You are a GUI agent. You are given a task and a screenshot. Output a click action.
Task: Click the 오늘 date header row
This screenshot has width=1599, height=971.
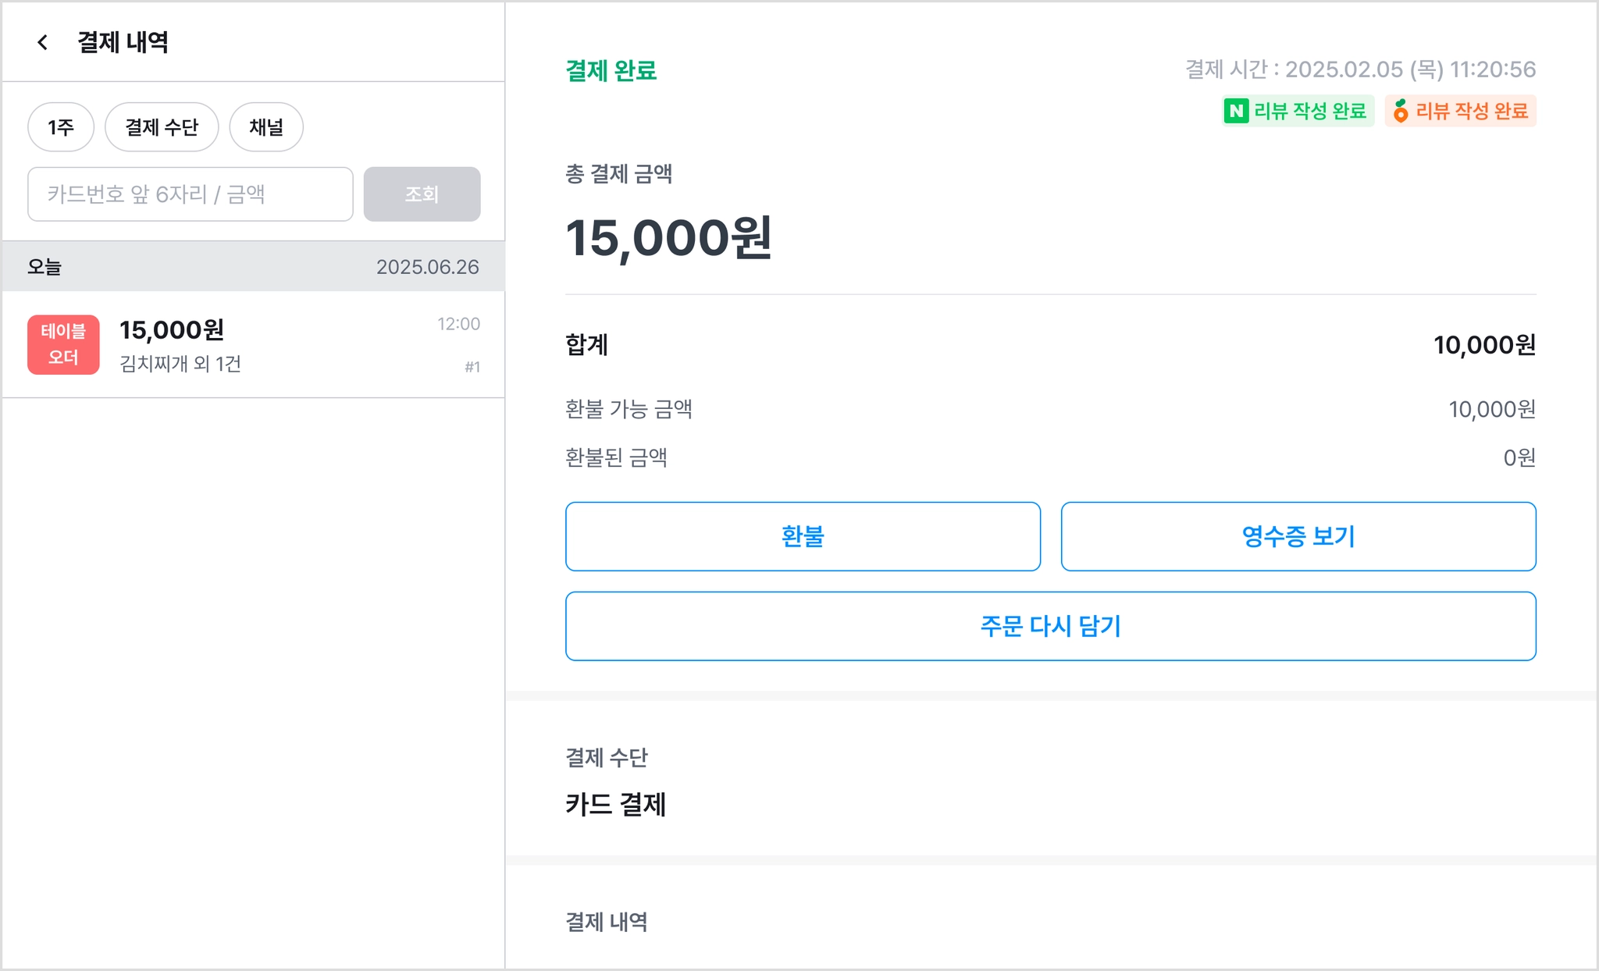(253, 267)
